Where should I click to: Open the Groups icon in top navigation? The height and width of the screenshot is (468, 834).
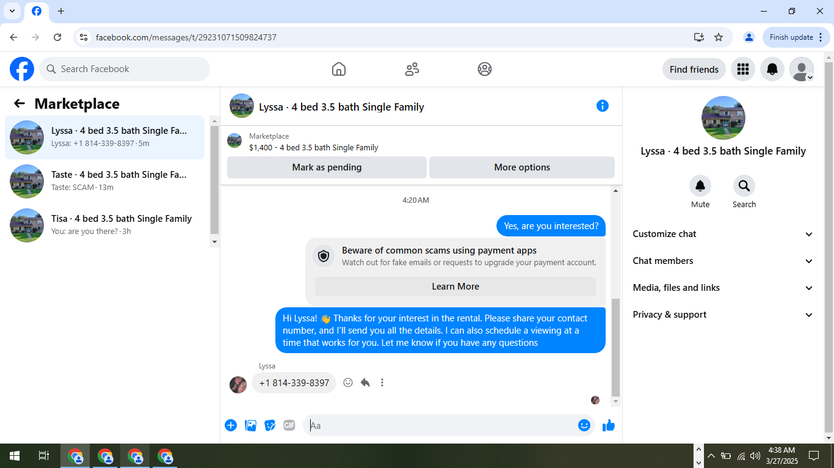coord(485,69)
